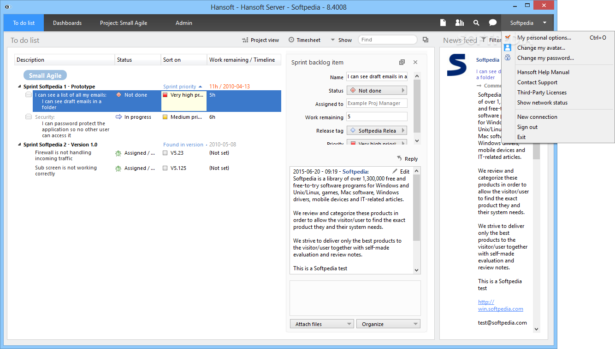Open the Status Not done dropdown
615x349 pixels.
pos(377,91)
